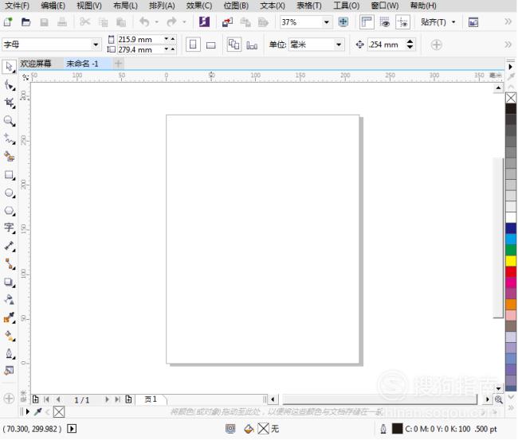Open the paper size dropdown
The image size is (518, 440).
(x=96, y=45)
